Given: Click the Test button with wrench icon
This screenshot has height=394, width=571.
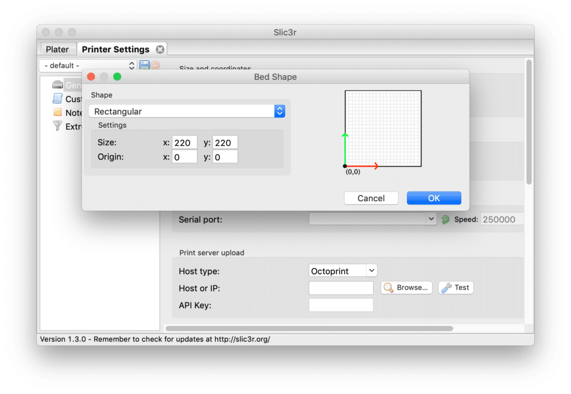Looking at the screenshot, I should coord(456,288).
